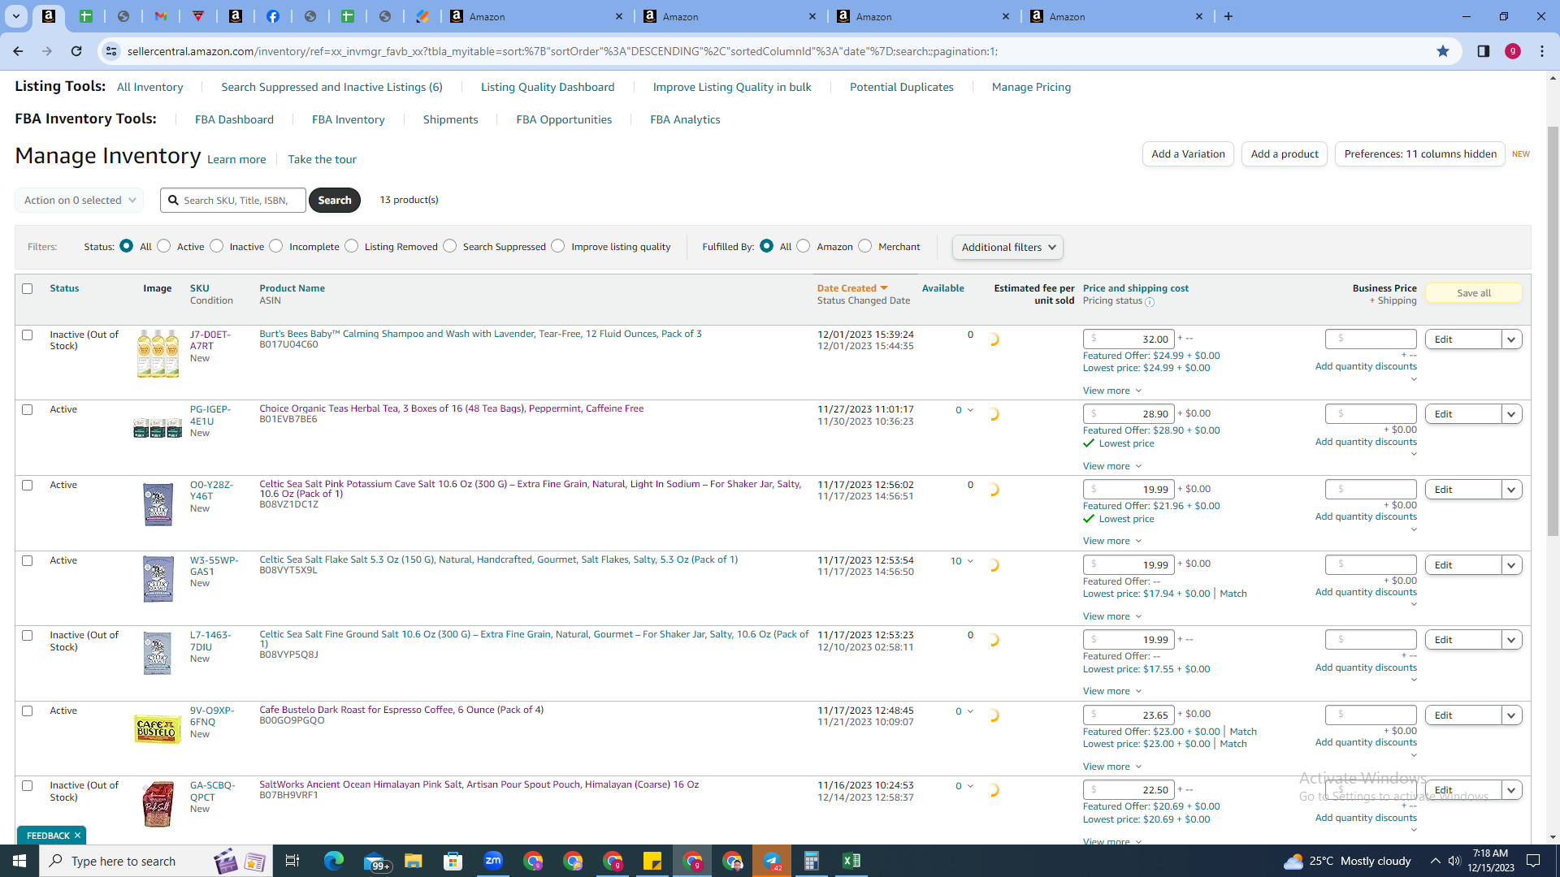This screenshot has width=1560, height=877.
Task: Open Calculator from the taskbar
Action: [x=812, y=861]
